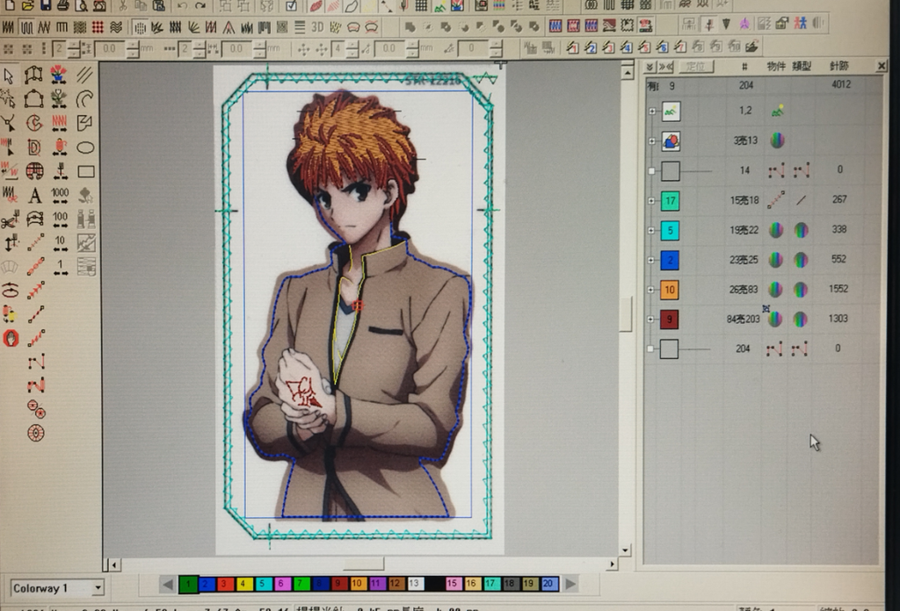Expand the color 5 row
Screen dimensions: 900x611
pos(651,230)
